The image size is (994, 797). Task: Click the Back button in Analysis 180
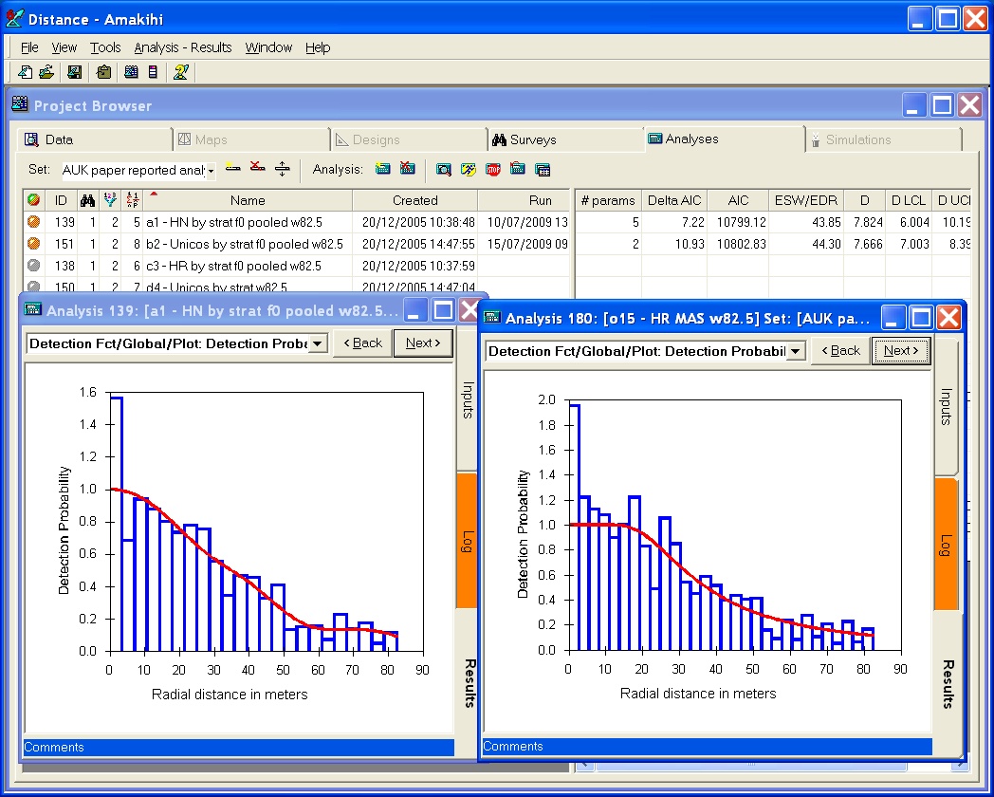point(840,351)
